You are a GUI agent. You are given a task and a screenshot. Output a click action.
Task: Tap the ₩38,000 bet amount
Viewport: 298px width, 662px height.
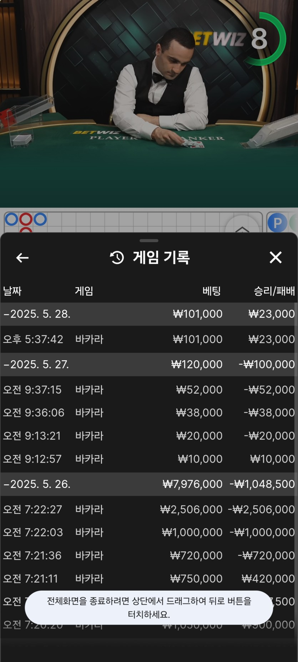[199, 413]
